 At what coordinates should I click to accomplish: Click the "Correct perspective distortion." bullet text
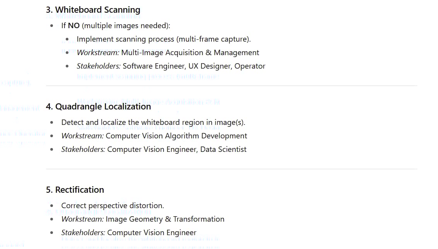point(112,206)
